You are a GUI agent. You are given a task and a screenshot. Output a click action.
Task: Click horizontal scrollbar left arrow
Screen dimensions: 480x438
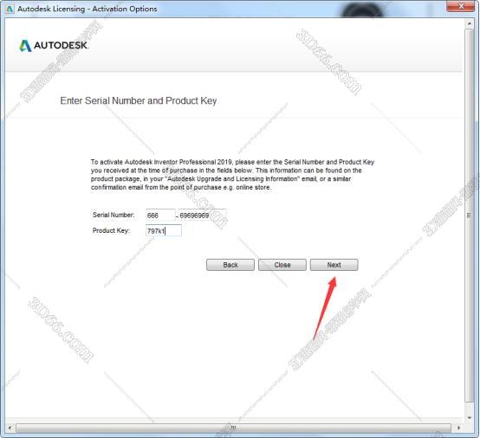tap(10, 428)
